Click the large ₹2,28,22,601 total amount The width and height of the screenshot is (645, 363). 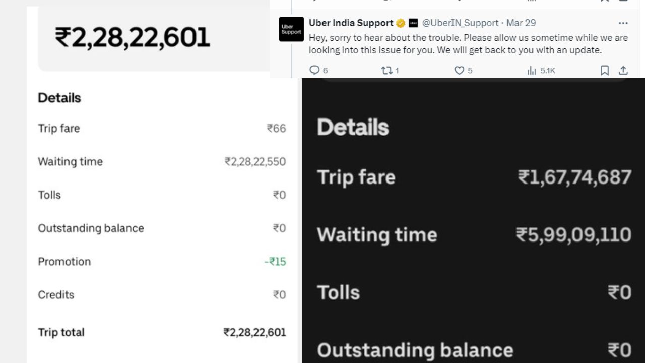point(133,38)
